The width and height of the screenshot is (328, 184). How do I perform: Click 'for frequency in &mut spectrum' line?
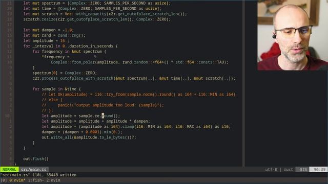[x=69, y=52]
